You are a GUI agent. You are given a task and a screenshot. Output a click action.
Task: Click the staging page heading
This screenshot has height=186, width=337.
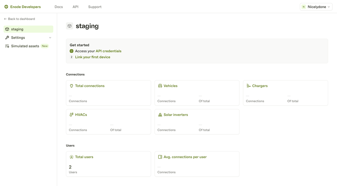pyautogui.click(x=87, y=26)
